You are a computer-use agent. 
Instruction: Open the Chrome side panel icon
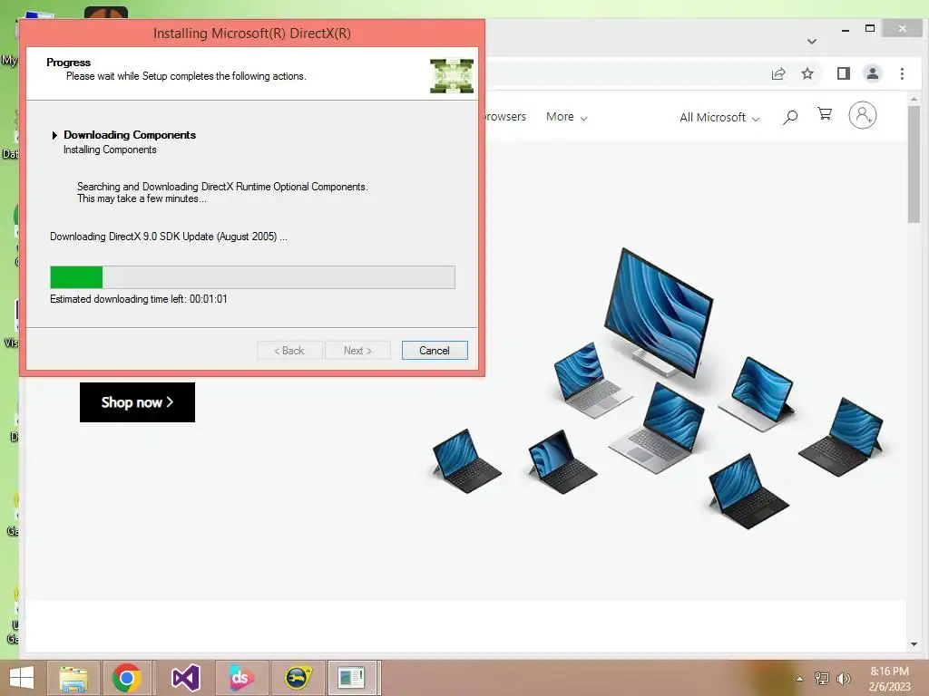point(843,74)
